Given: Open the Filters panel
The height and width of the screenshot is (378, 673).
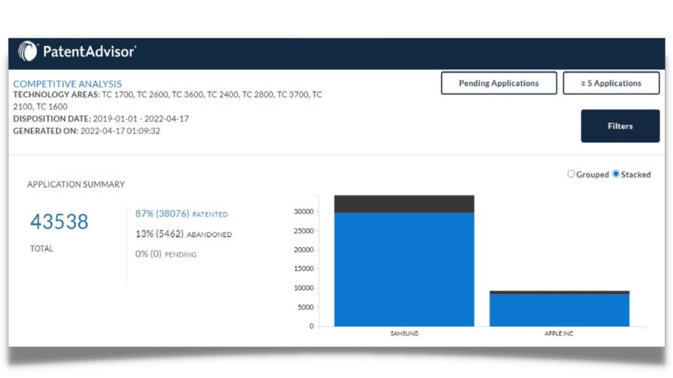Looking at the screenshot, I should 619,126.
